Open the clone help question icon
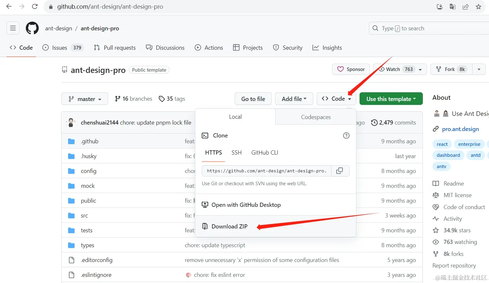The width and height of the screenshot is (489, 283). click(346, 136)
